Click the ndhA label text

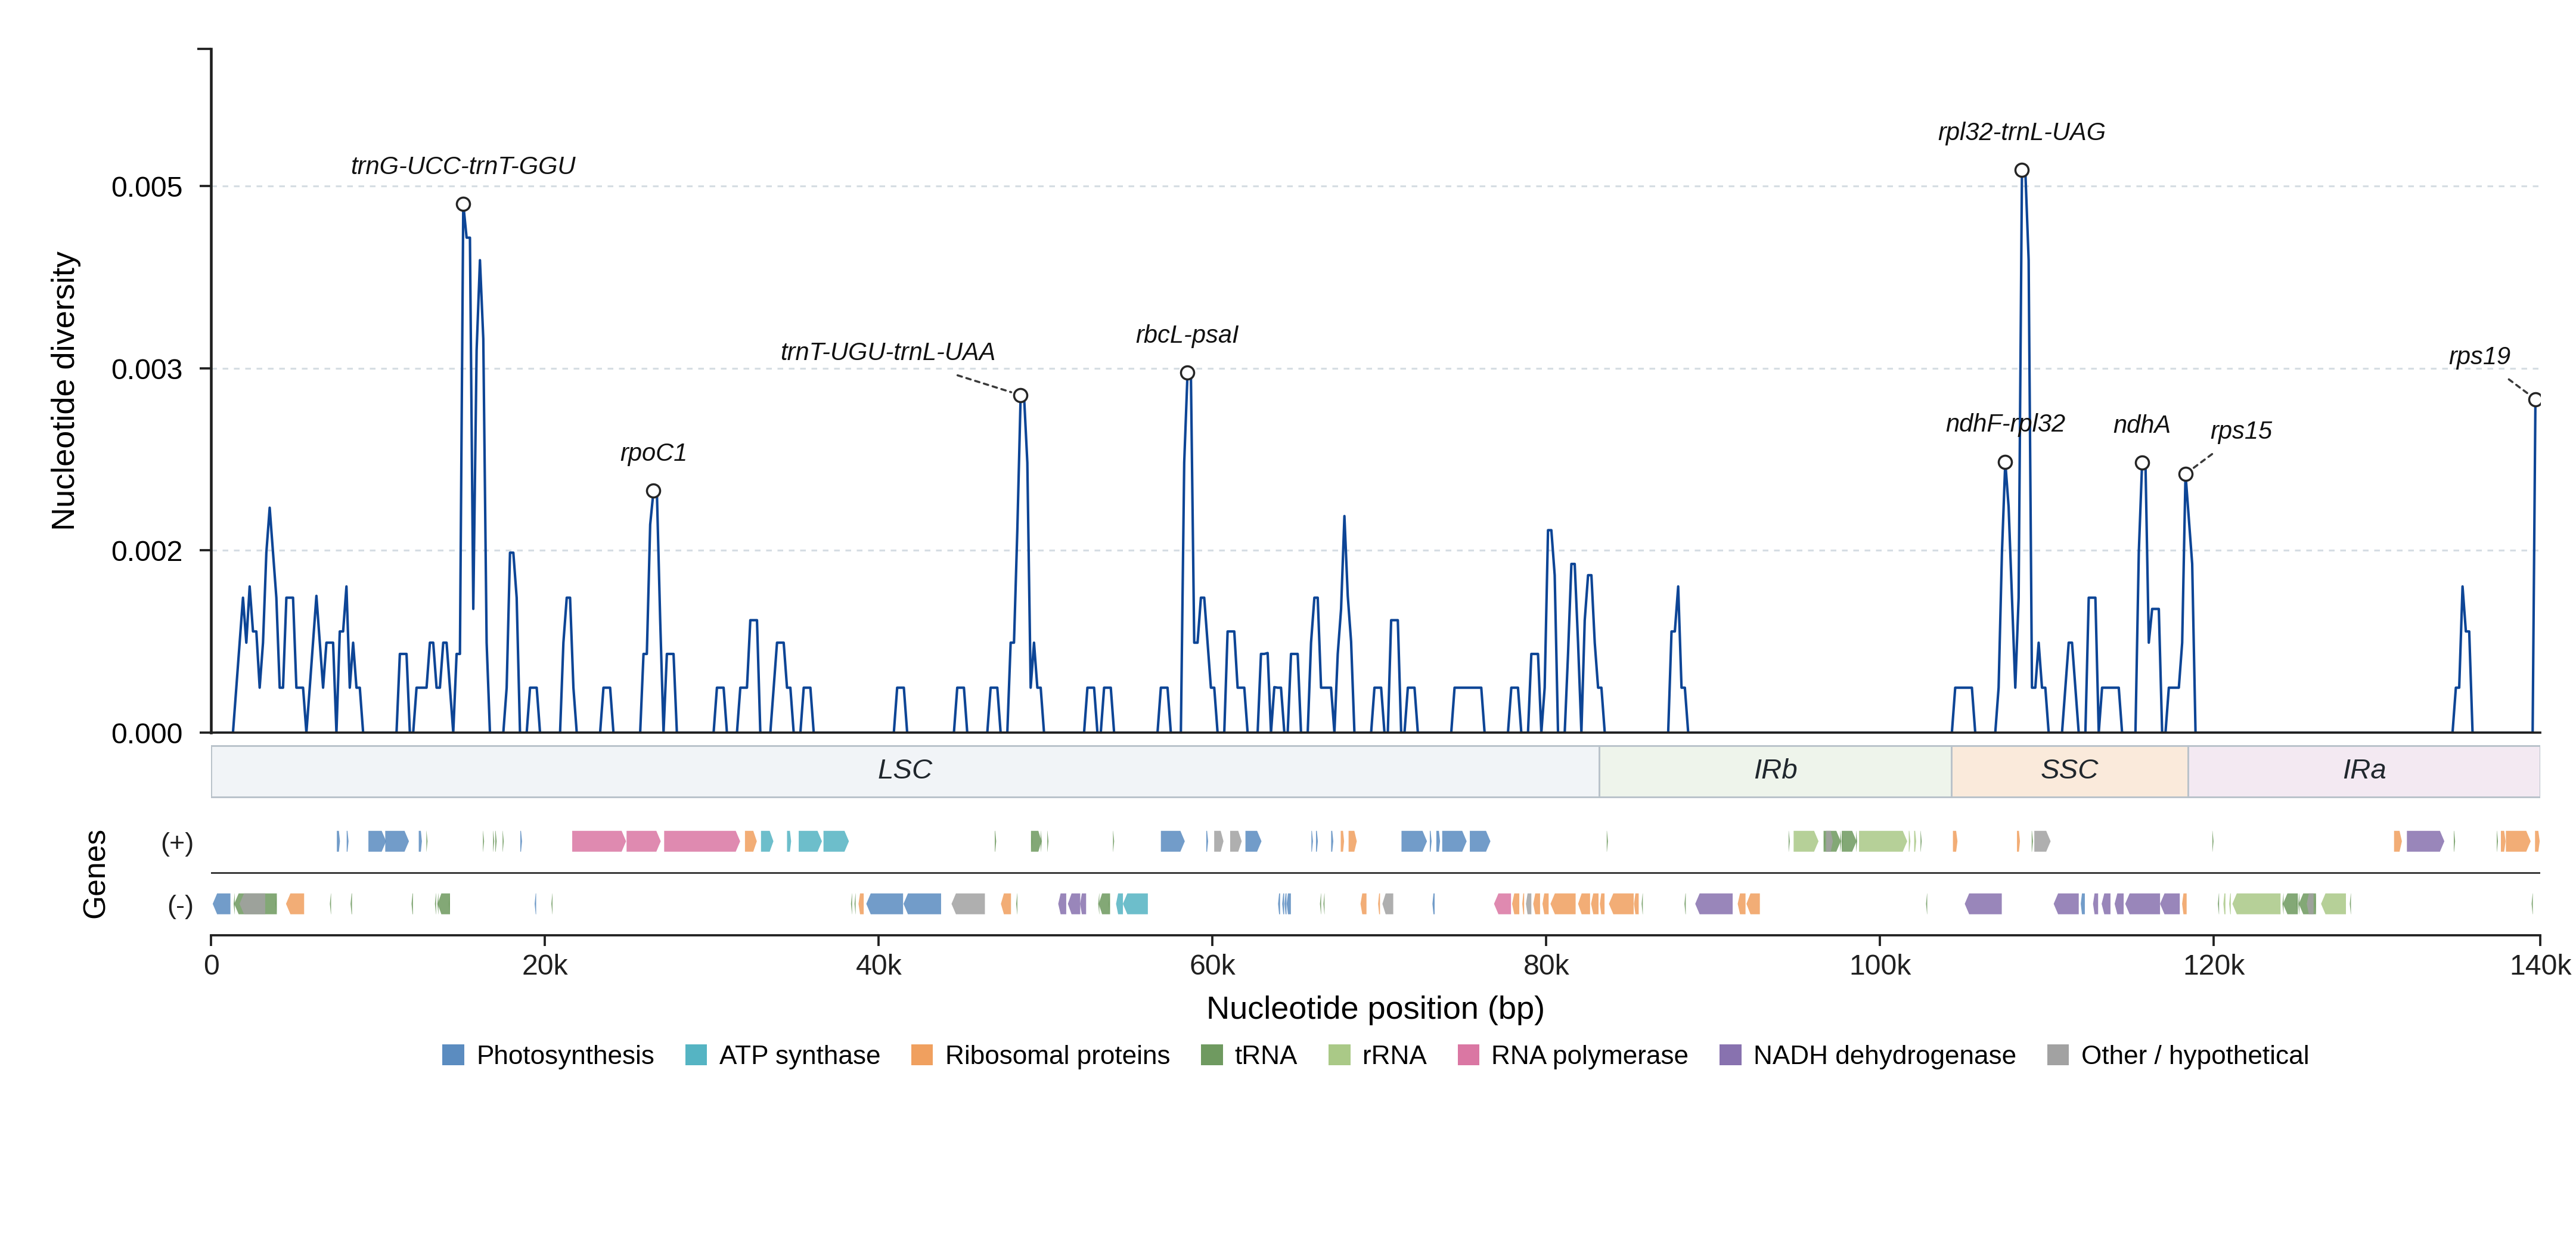coord(2141,425)
